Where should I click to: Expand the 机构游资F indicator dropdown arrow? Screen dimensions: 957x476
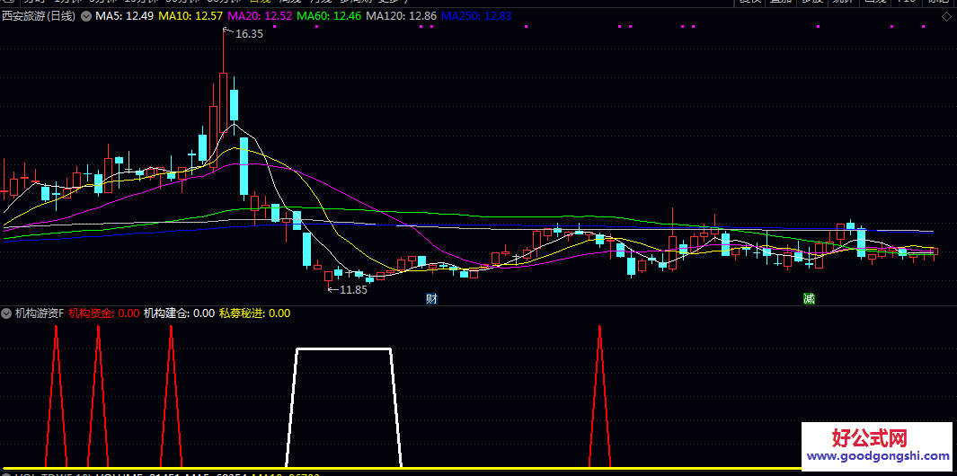click(6, 313)
